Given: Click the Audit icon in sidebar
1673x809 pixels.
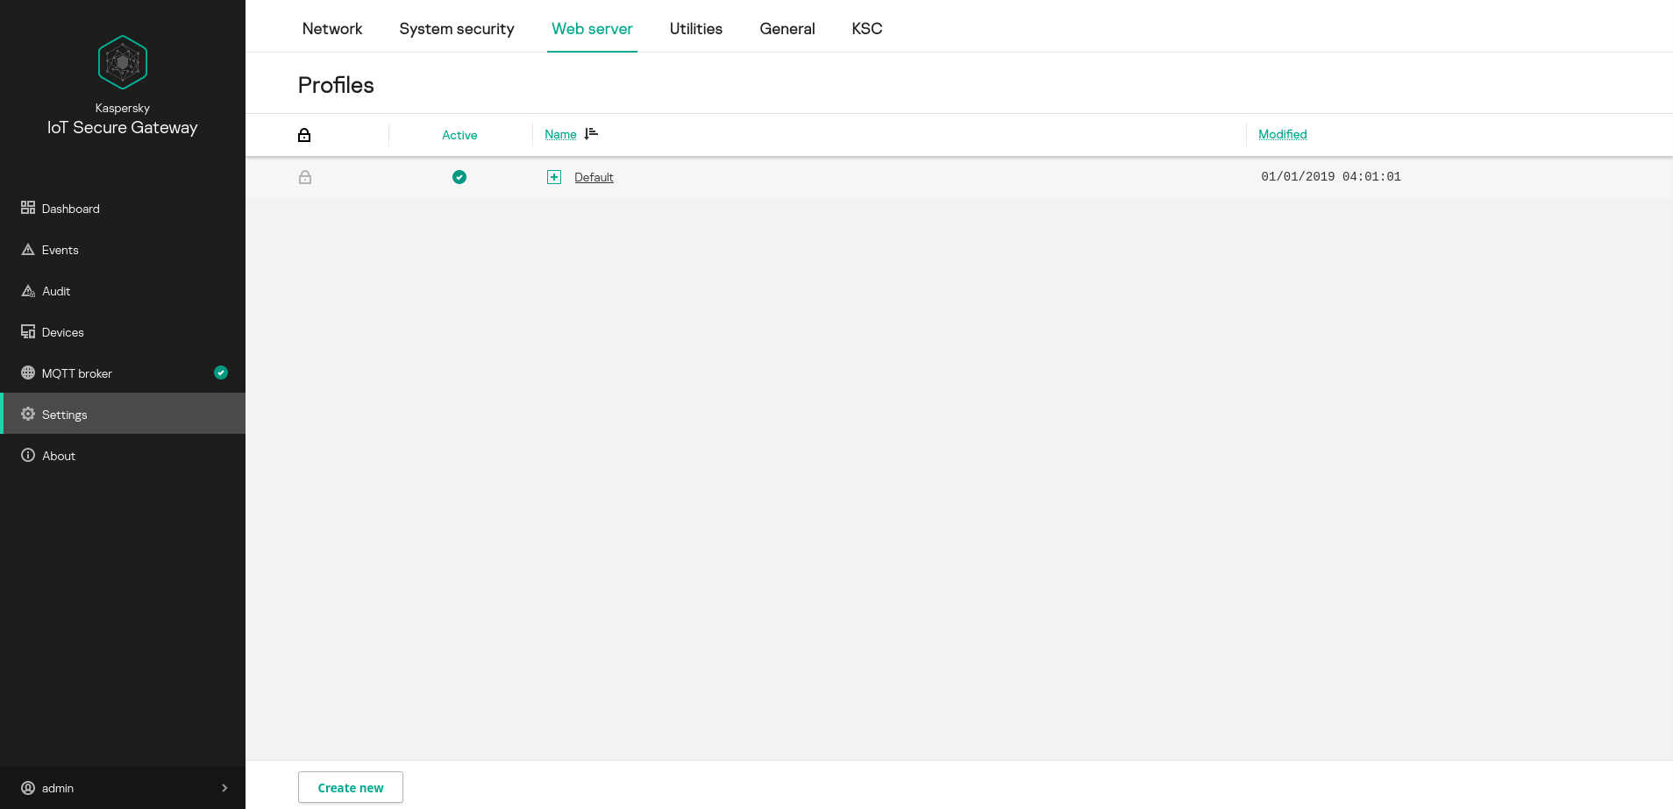Looking at the screenshot, I should point(28,291).
